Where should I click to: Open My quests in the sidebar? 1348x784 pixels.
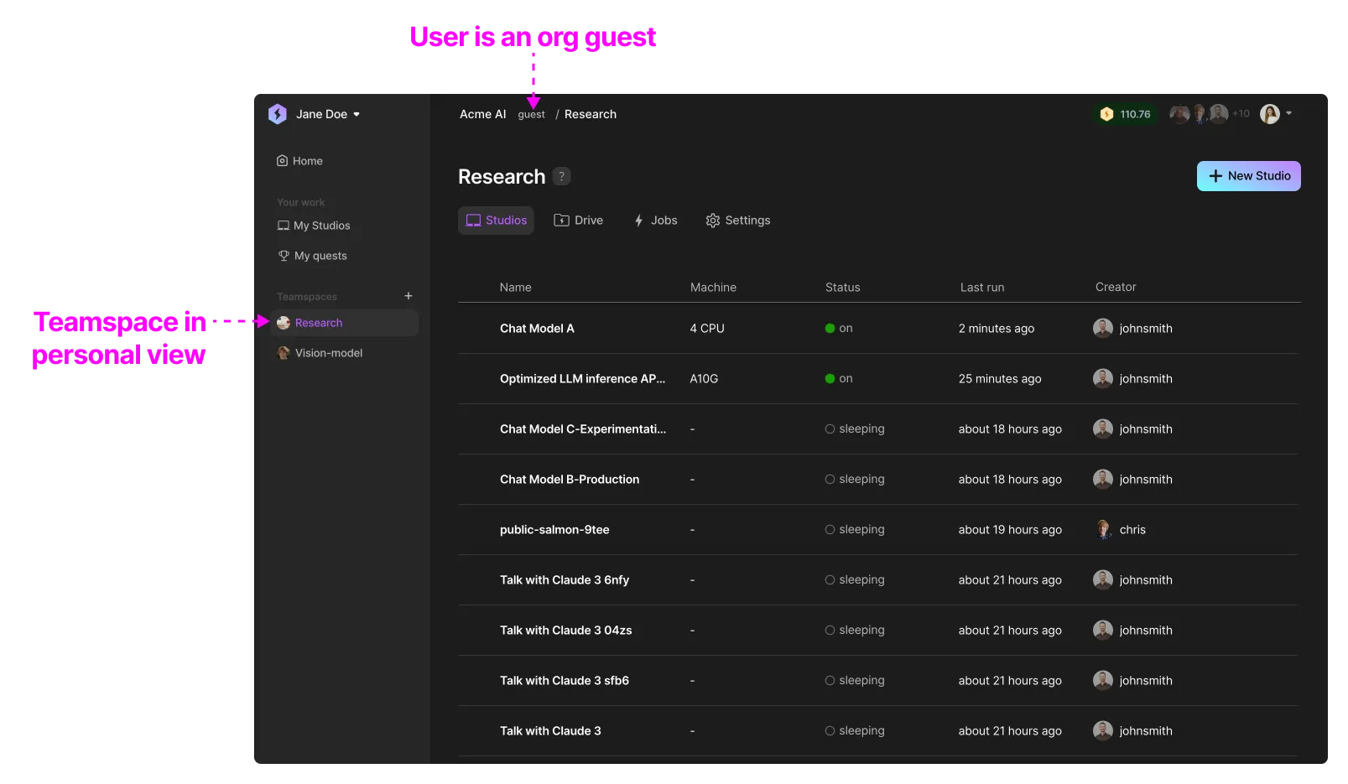pyautogui.click(x=312, y=256)
